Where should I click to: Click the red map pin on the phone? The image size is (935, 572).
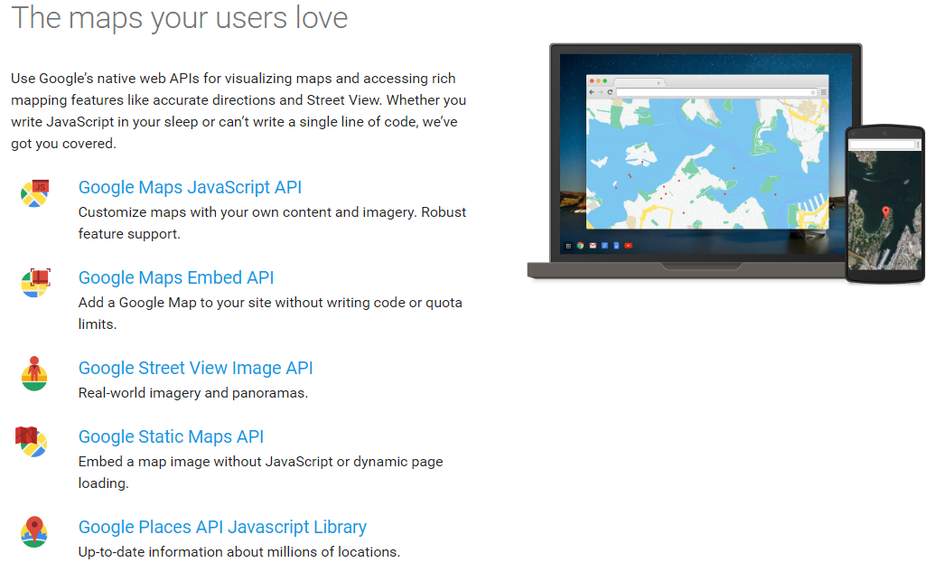(x=885, y=211)
